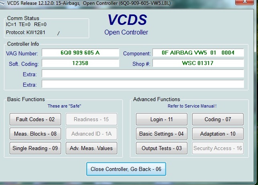Open Basic Settings - 04

(x=162, y=134)
